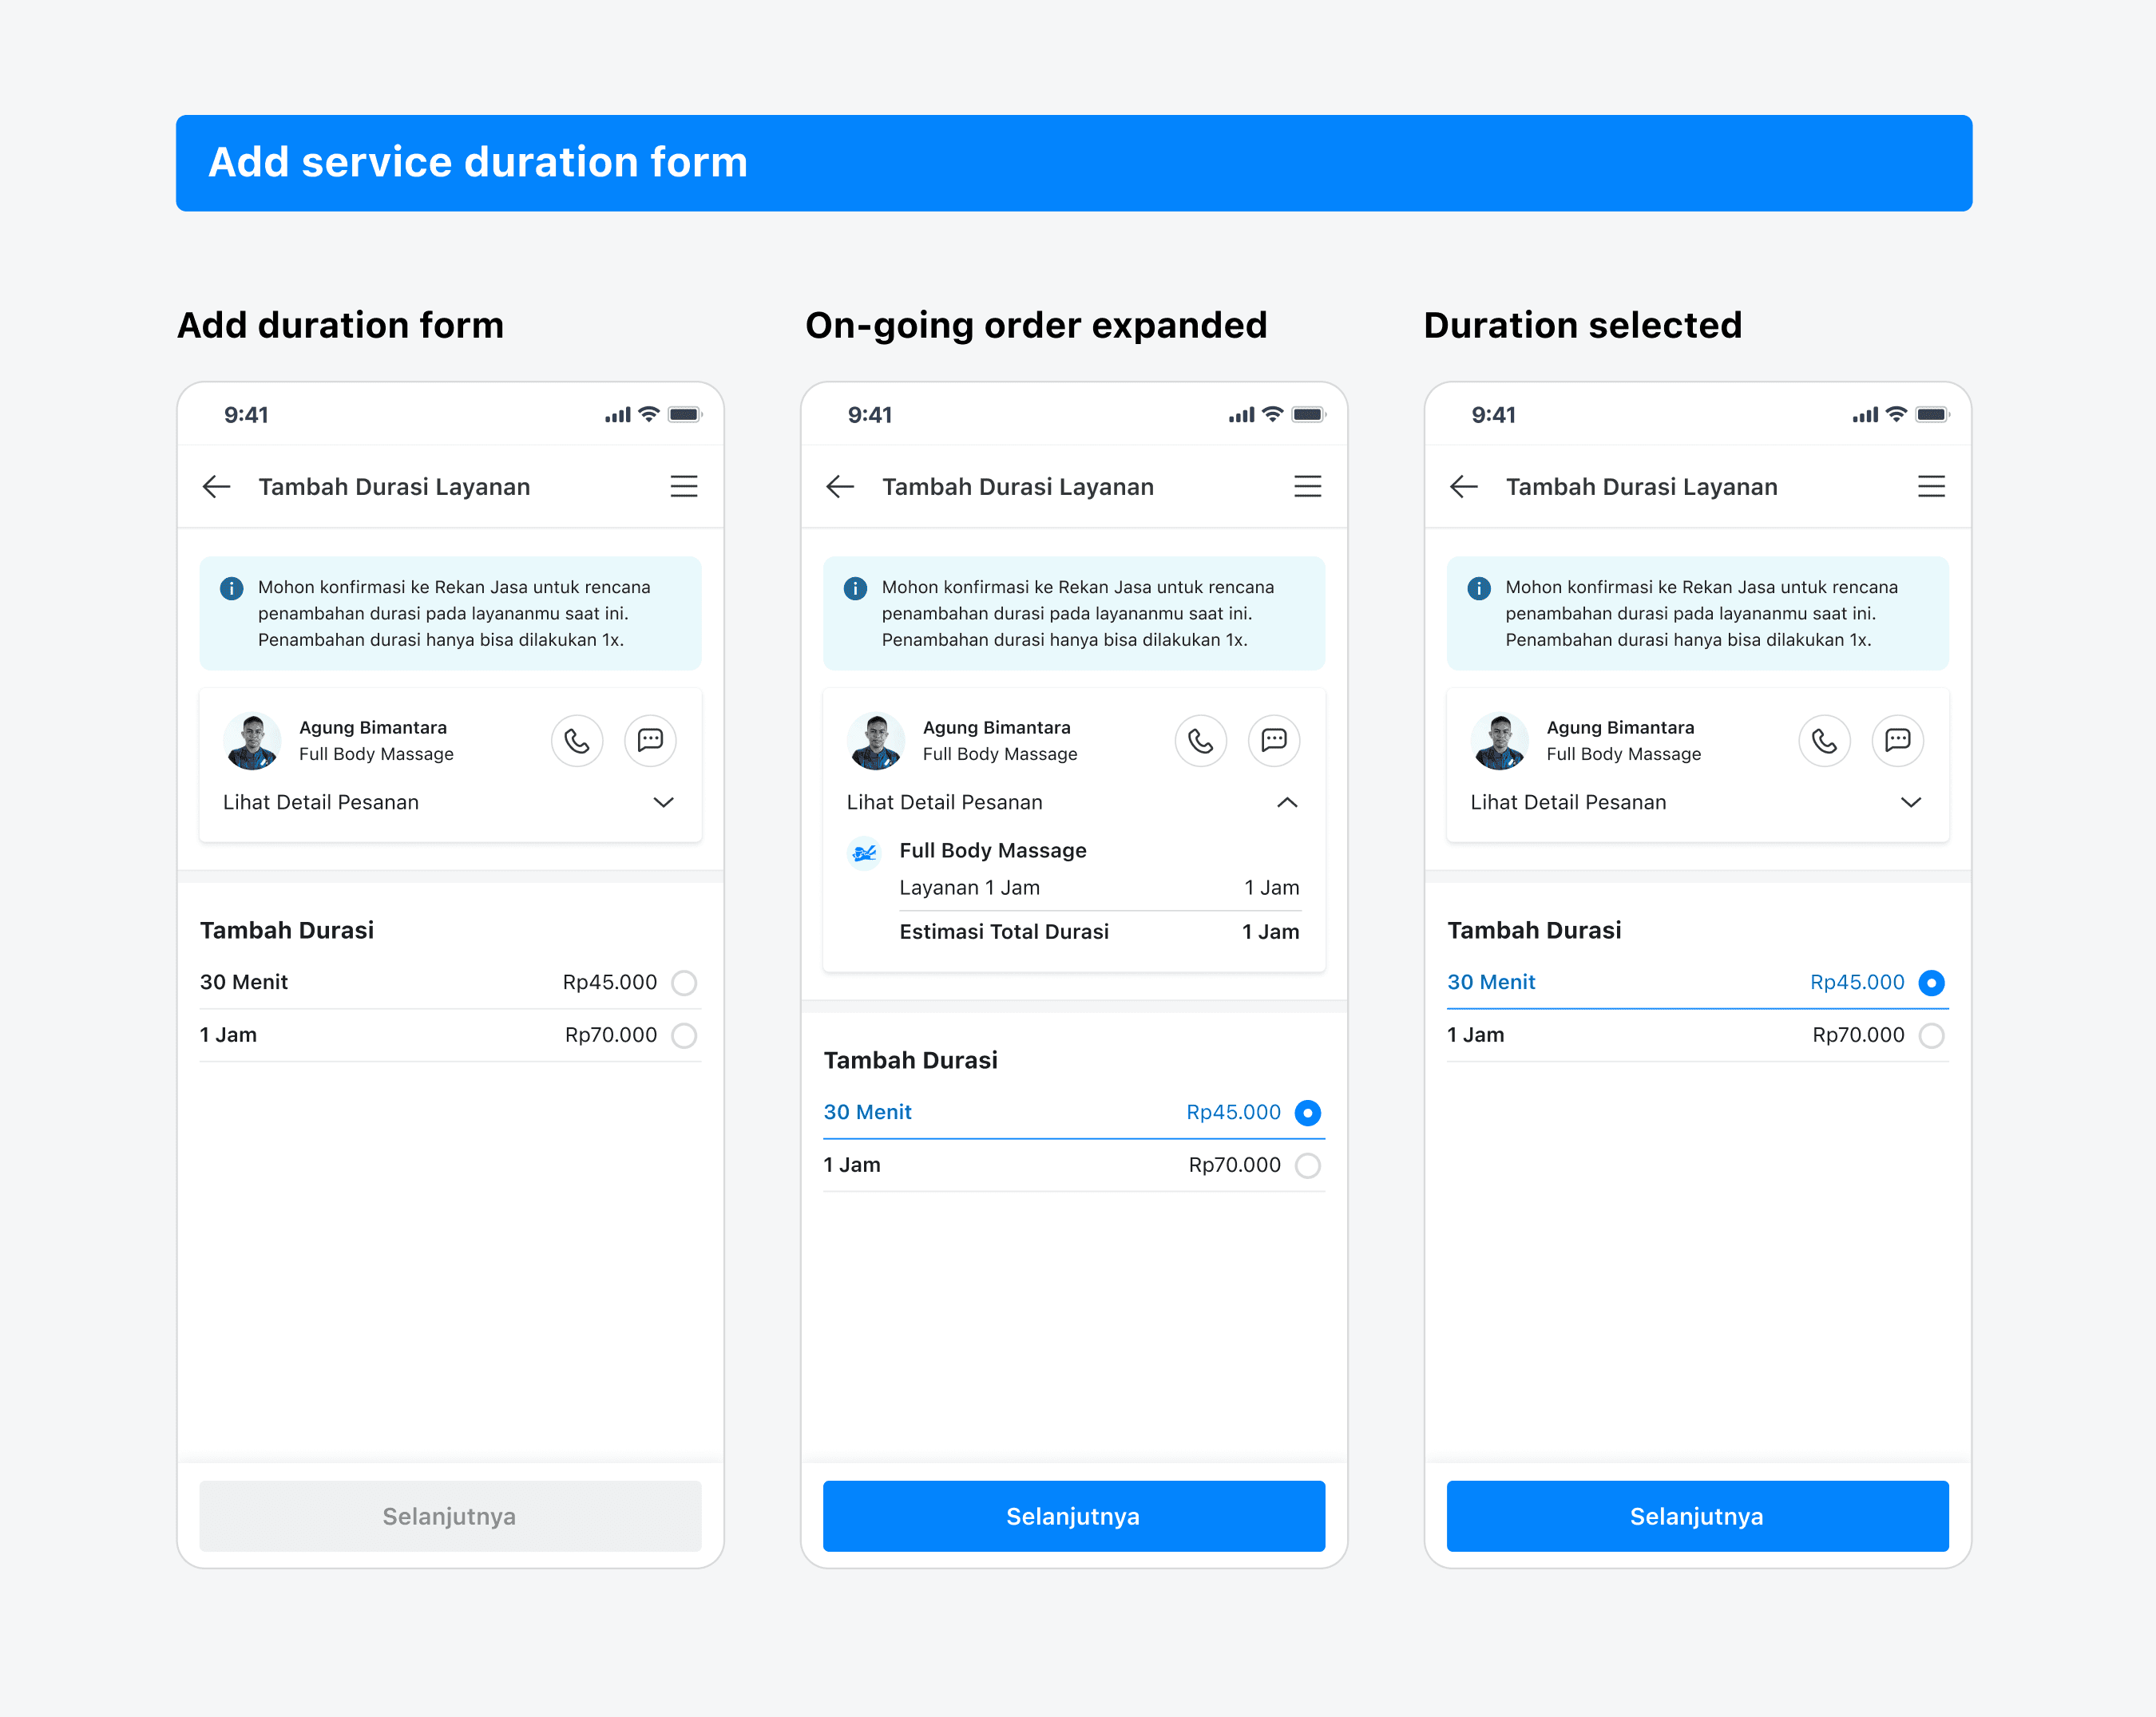This screenshot has width=2156, height=1717.
Task: Select 1 Jam radio in On-going order expanded screen
Action: (1307, 1165)
